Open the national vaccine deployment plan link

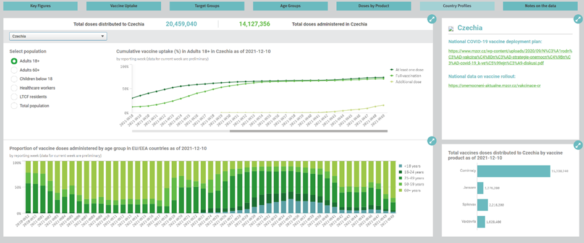click(x=509, y=57)
